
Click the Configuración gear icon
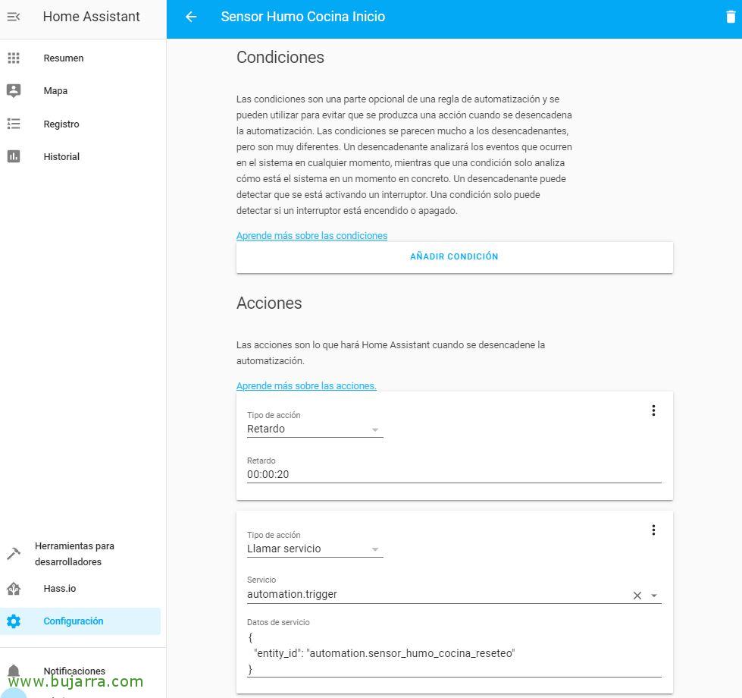click(14, 621)
